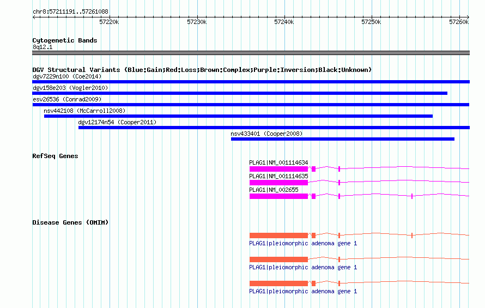Click the 57220k ruler tick label
The image size is (485, 308).
point(109,22)
